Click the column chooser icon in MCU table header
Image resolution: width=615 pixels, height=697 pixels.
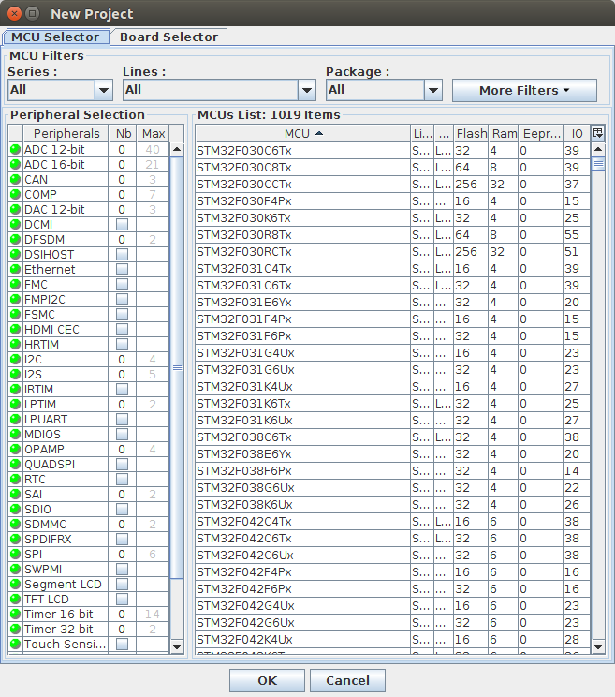click(598, 133)
